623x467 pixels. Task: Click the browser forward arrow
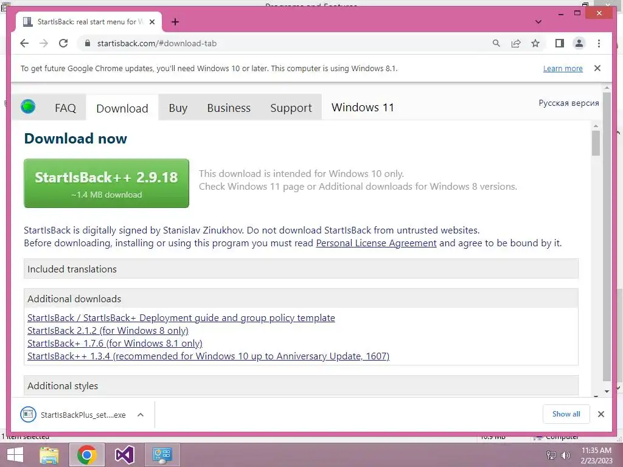pos(44,43)
